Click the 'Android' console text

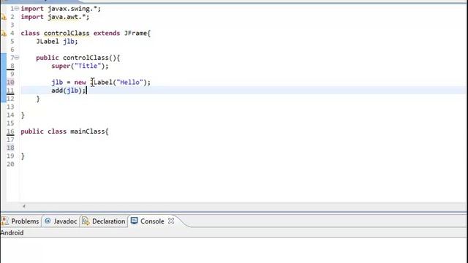click(x=12, y=233)
